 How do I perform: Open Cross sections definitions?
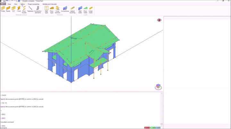coord(57,10)
